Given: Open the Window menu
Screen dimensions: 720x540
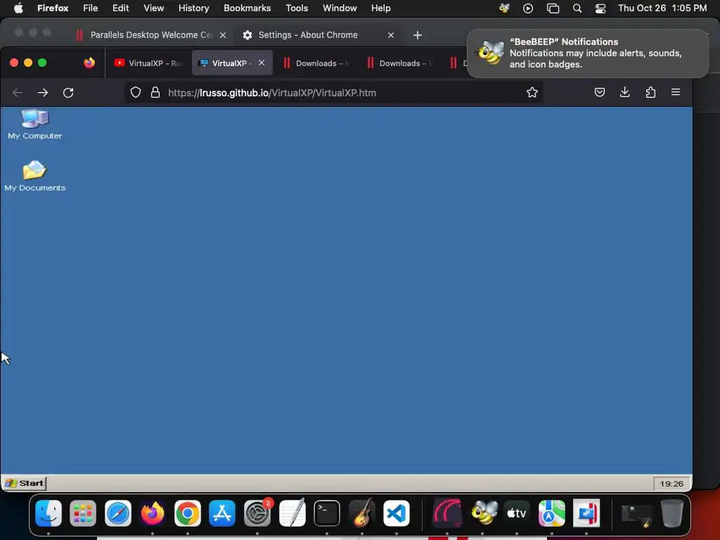Looking at the screenshot, I should click(x=340, y=8).
